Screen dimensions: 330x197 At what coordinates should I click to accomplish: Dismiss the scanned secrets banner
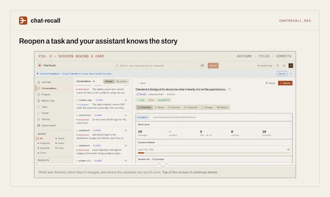[x=291, y=74]
